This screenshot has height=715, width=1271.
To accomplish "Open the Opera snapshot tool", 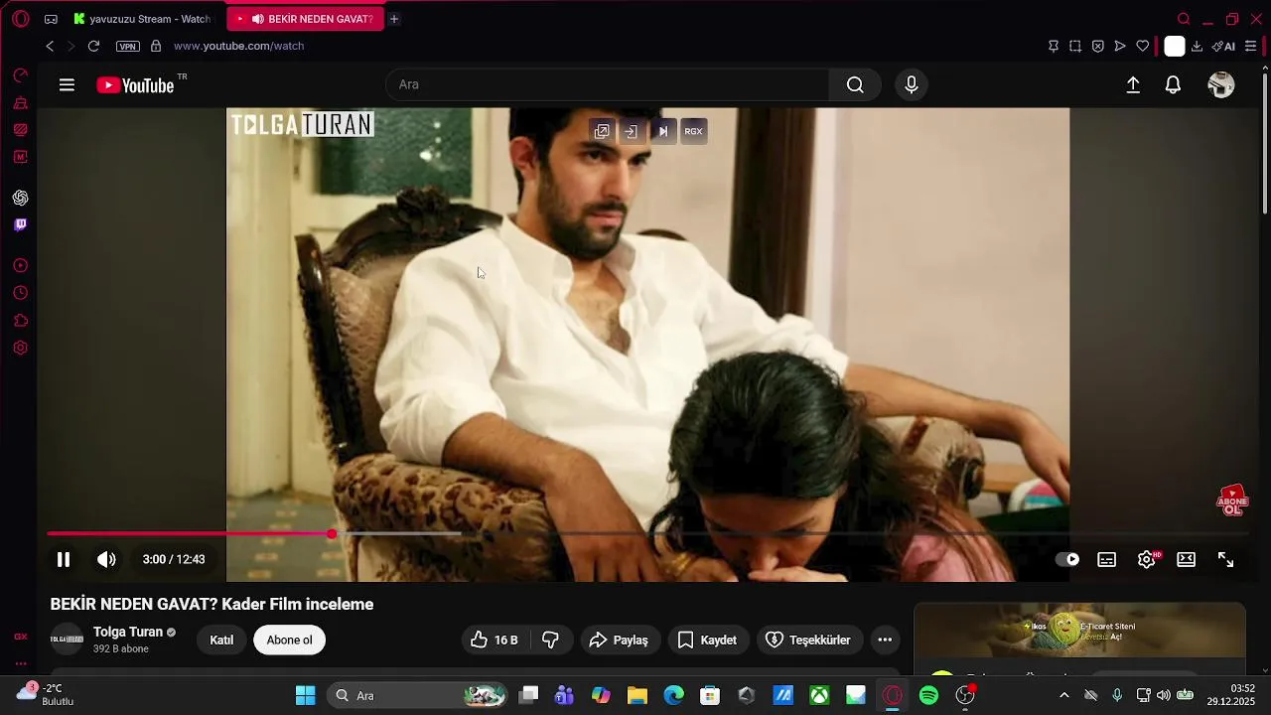I will [1075, 46].
